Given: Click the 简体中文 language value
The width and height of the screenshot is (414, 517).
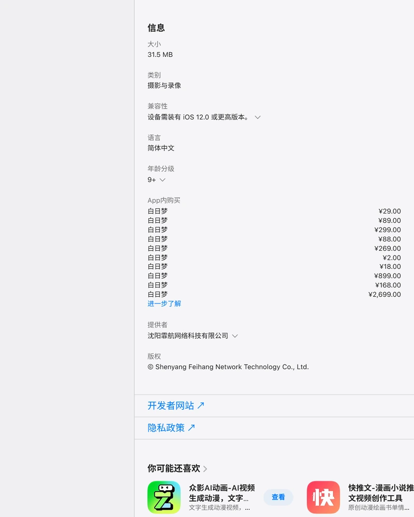Looking at the screenshot, I should point(161,148).
